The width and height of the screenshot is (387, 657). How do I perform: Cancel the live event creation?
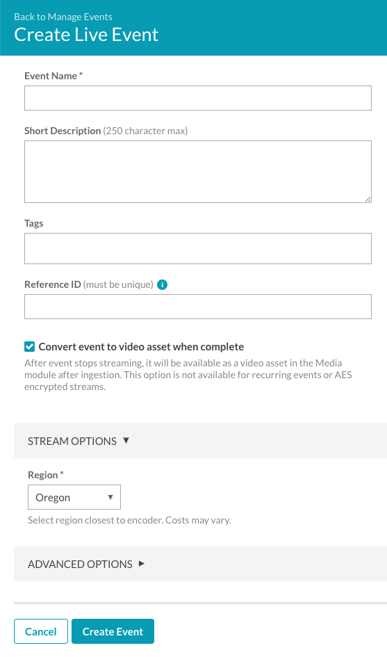(40, 631)
